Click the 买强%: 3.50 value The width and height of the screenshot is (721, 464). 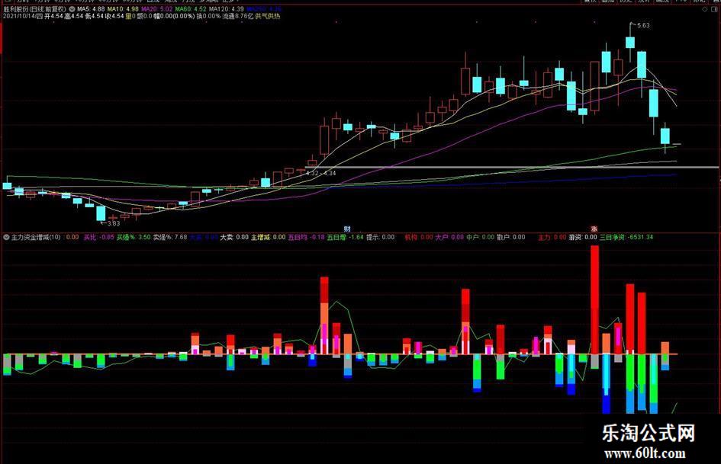pos(134,238)
